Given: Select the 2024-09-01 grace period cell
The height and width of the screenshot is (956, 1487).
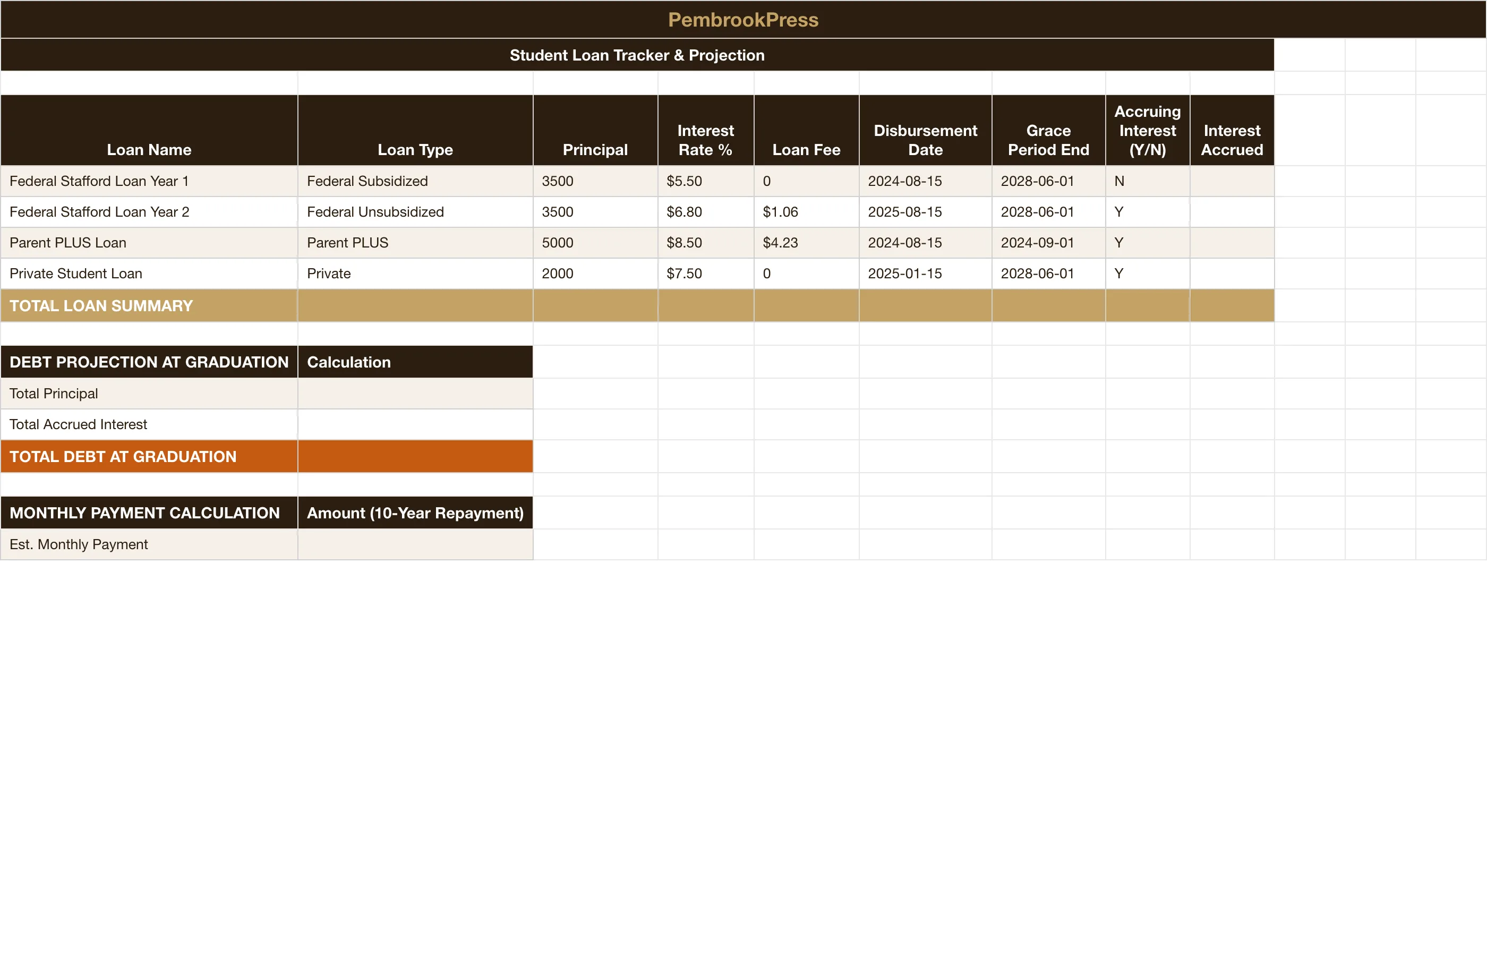Looking at the screenshot, I should point(1048,243).
